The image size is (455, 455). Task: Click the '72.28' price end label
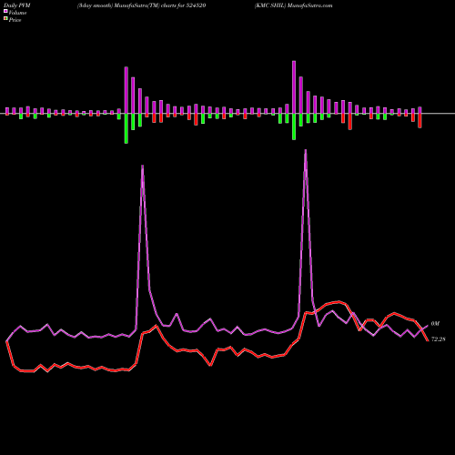[x=439, y=339]
